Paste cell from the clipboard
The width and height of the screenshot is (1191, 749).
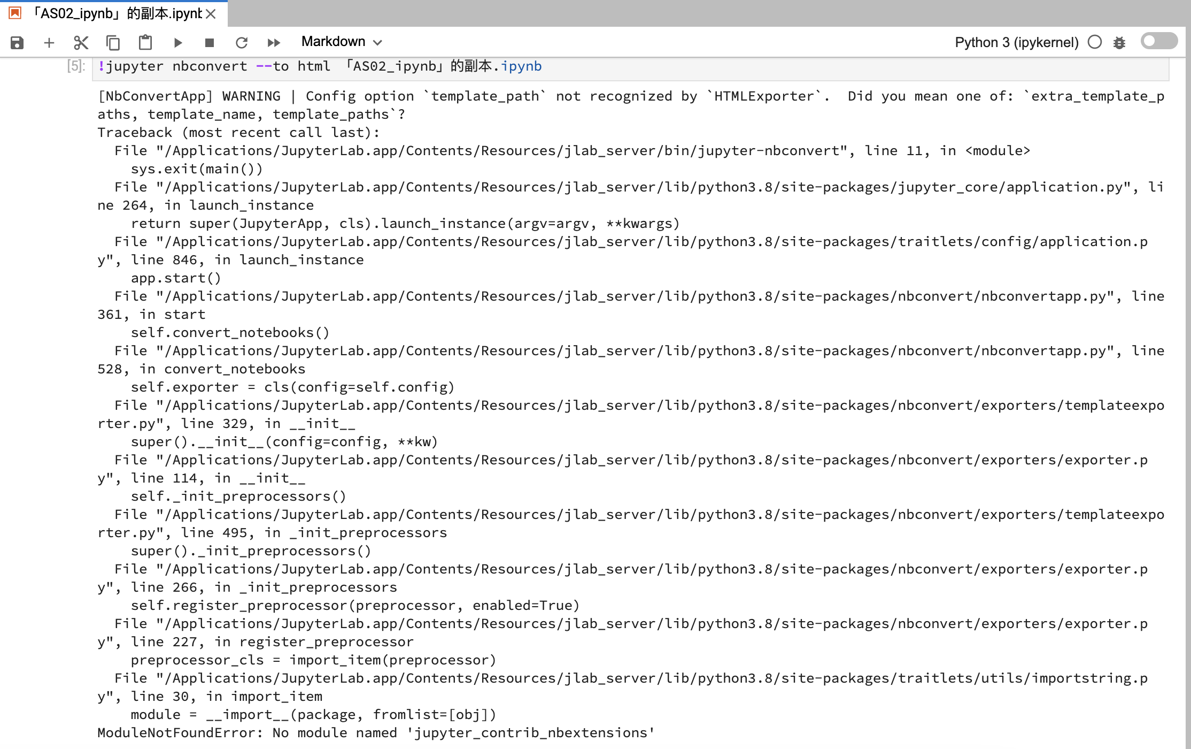[145, 42]
